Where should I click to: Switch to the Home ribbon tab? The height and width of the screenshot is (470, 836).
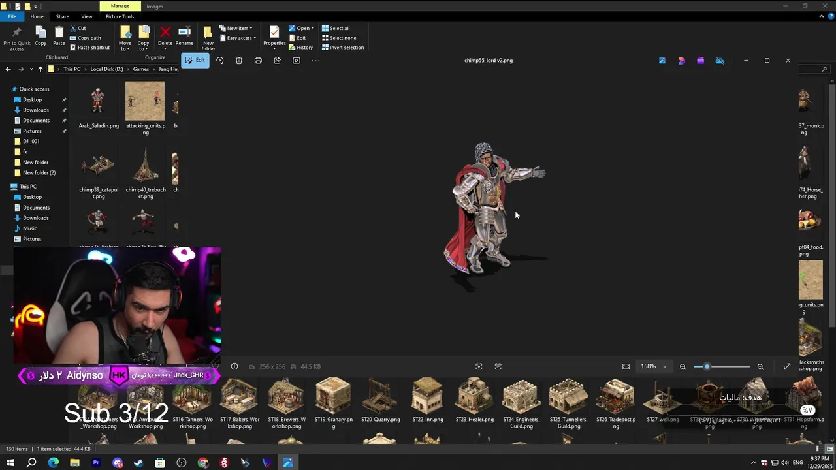[x=37, y=16]
